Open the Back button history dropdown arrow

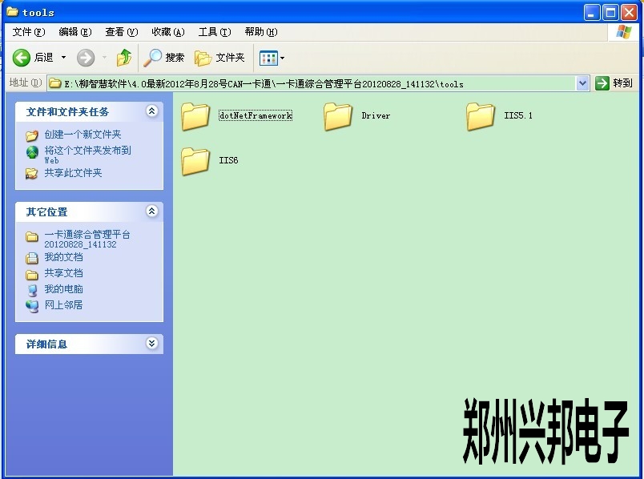64,58
